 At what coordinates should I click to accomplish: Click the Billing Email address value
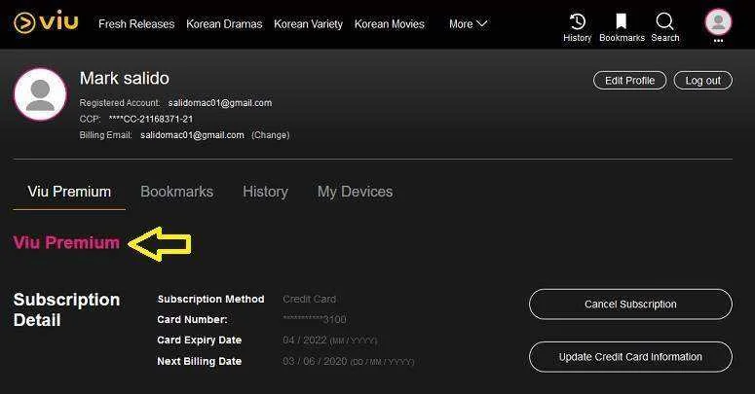(192, 135)
